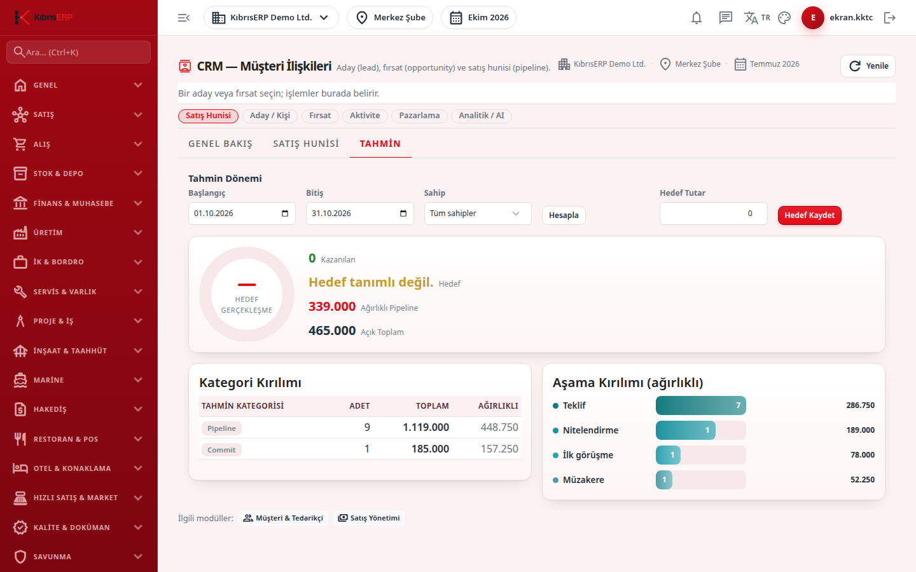The width and height of the screenshot is (916, 572).
Task: Select the Pazarlama filter chip
Action: point(419,116)
